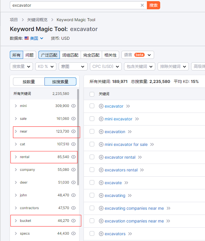Select all keywords using header checkbox
205x241 pixels.
[92, 94]
